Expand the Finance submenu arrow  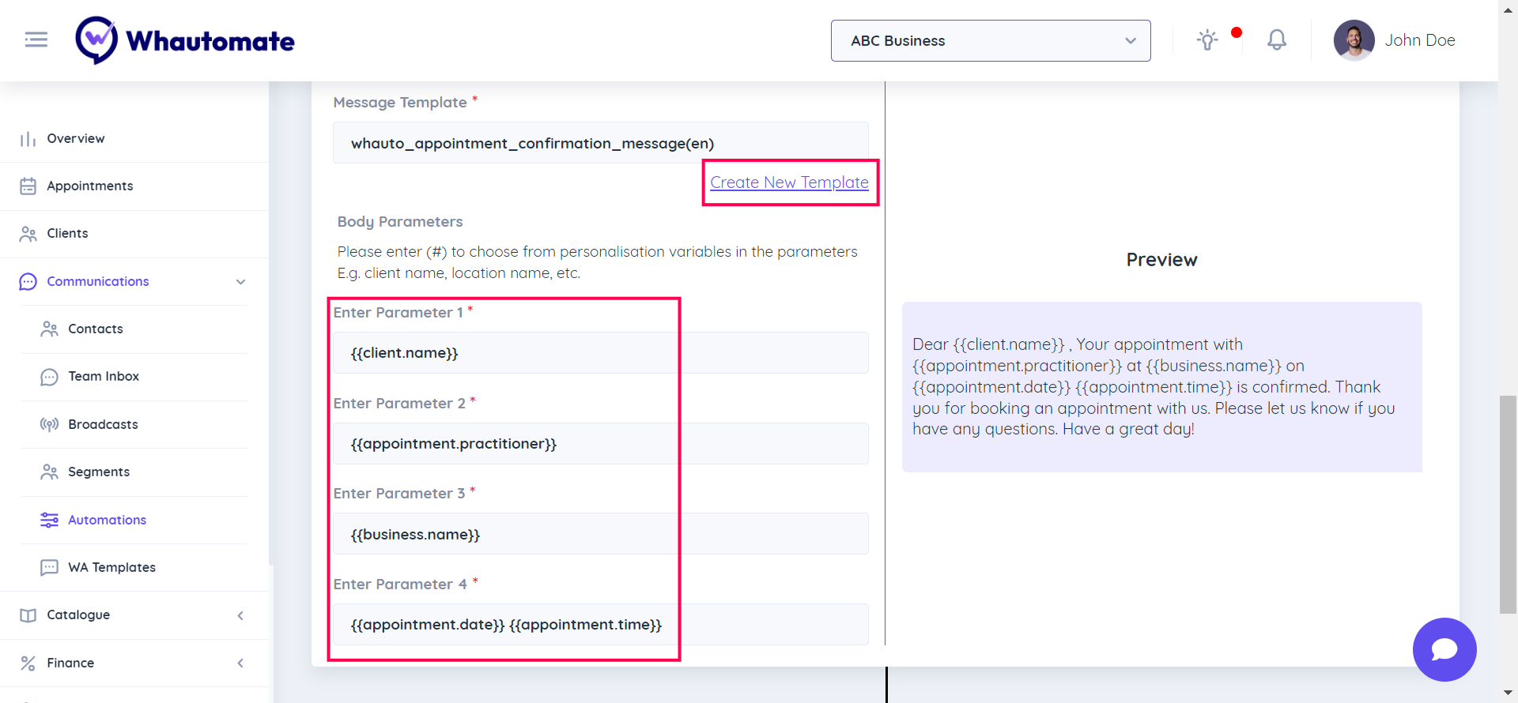coord(240,664)
